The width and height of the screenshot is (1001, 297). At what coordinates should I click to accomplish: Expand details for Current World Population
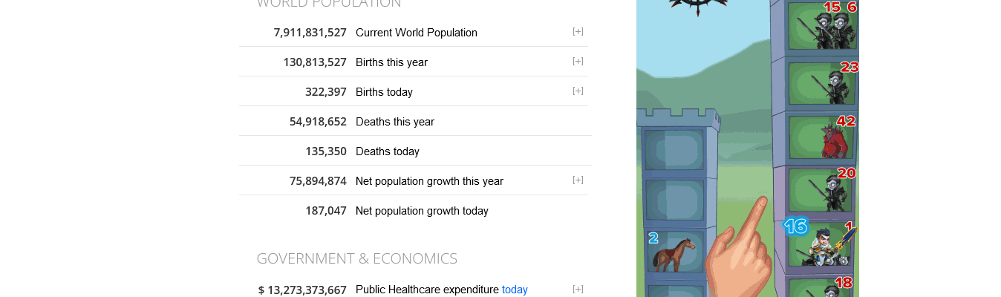pyautogui.click(x=578, y=31)
